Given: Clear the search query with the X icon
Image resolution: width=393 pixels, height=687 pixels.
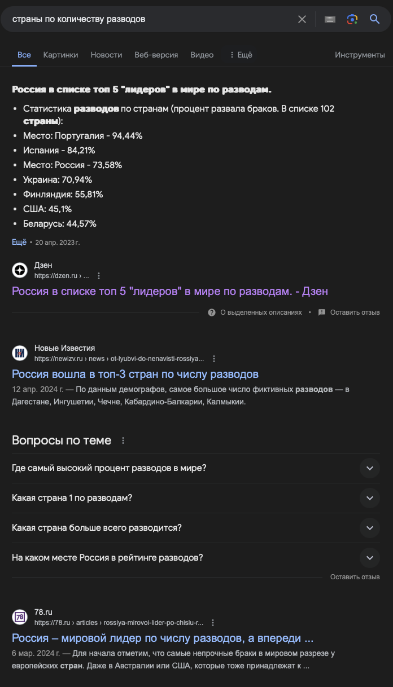Looking at the screenshot, I should (302, 19).
